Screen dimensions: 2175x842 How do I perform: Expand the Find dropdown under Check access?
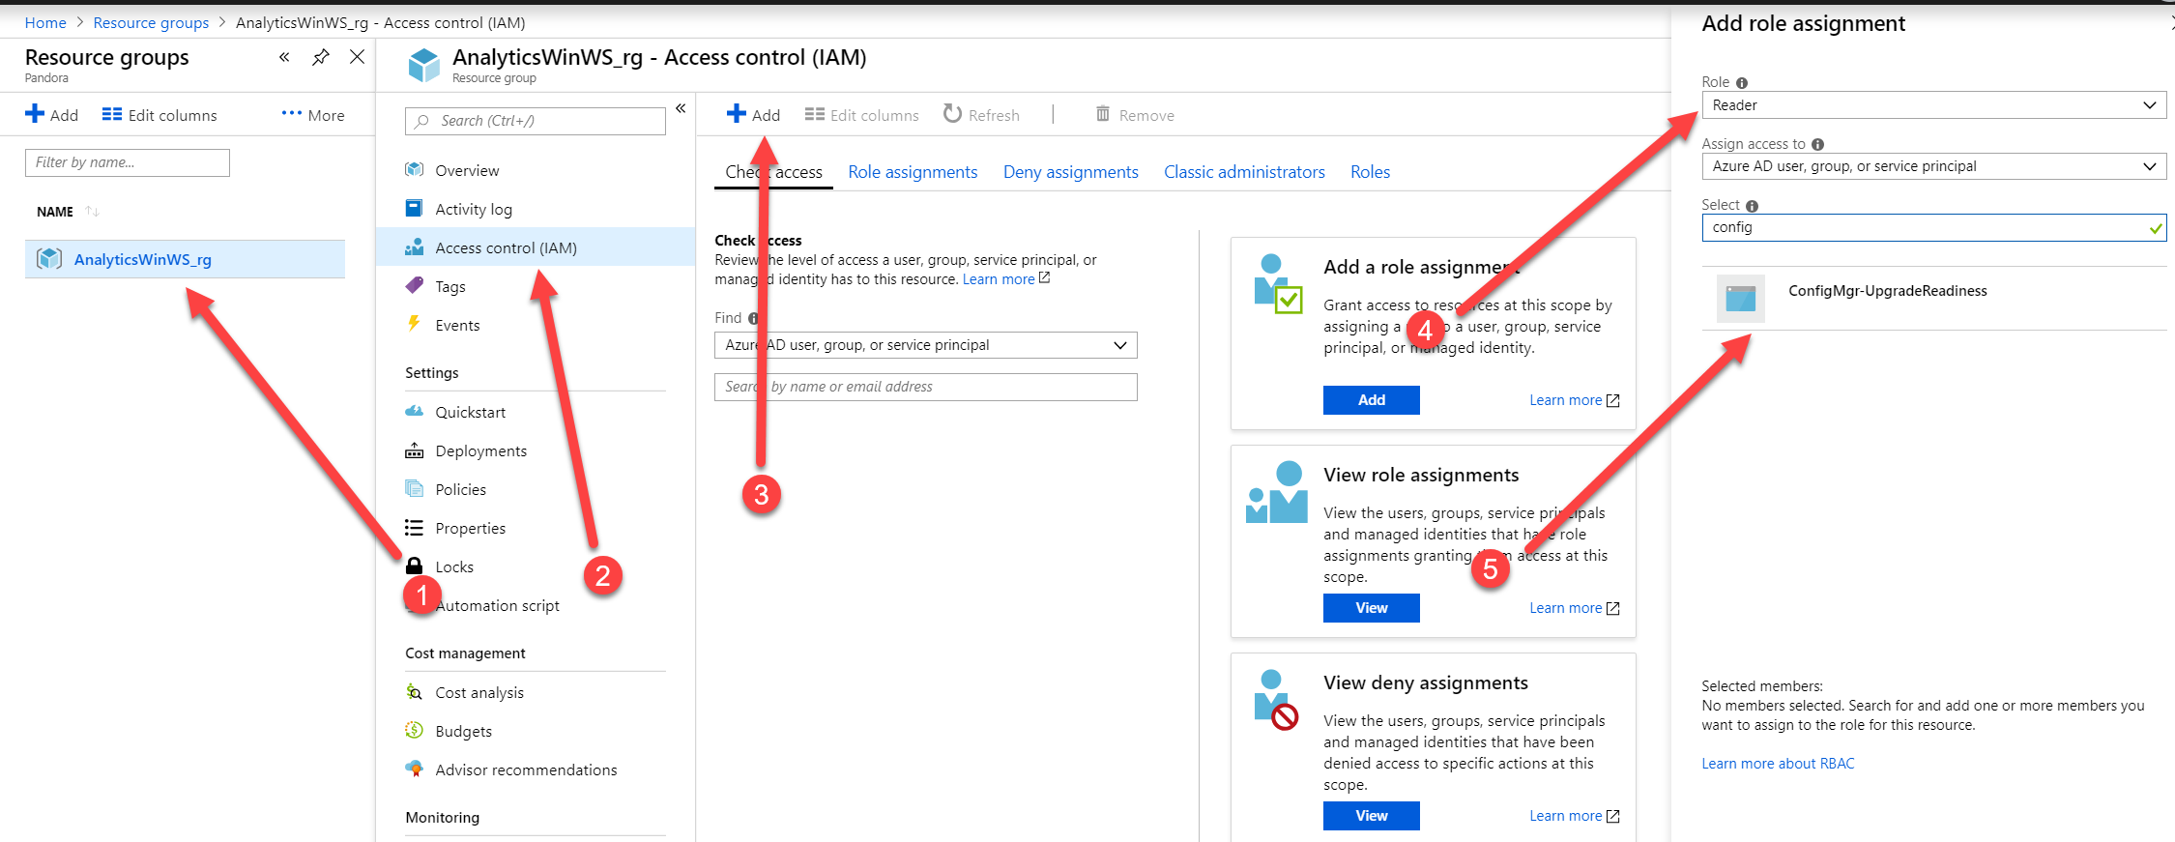(x=925, y=345)
